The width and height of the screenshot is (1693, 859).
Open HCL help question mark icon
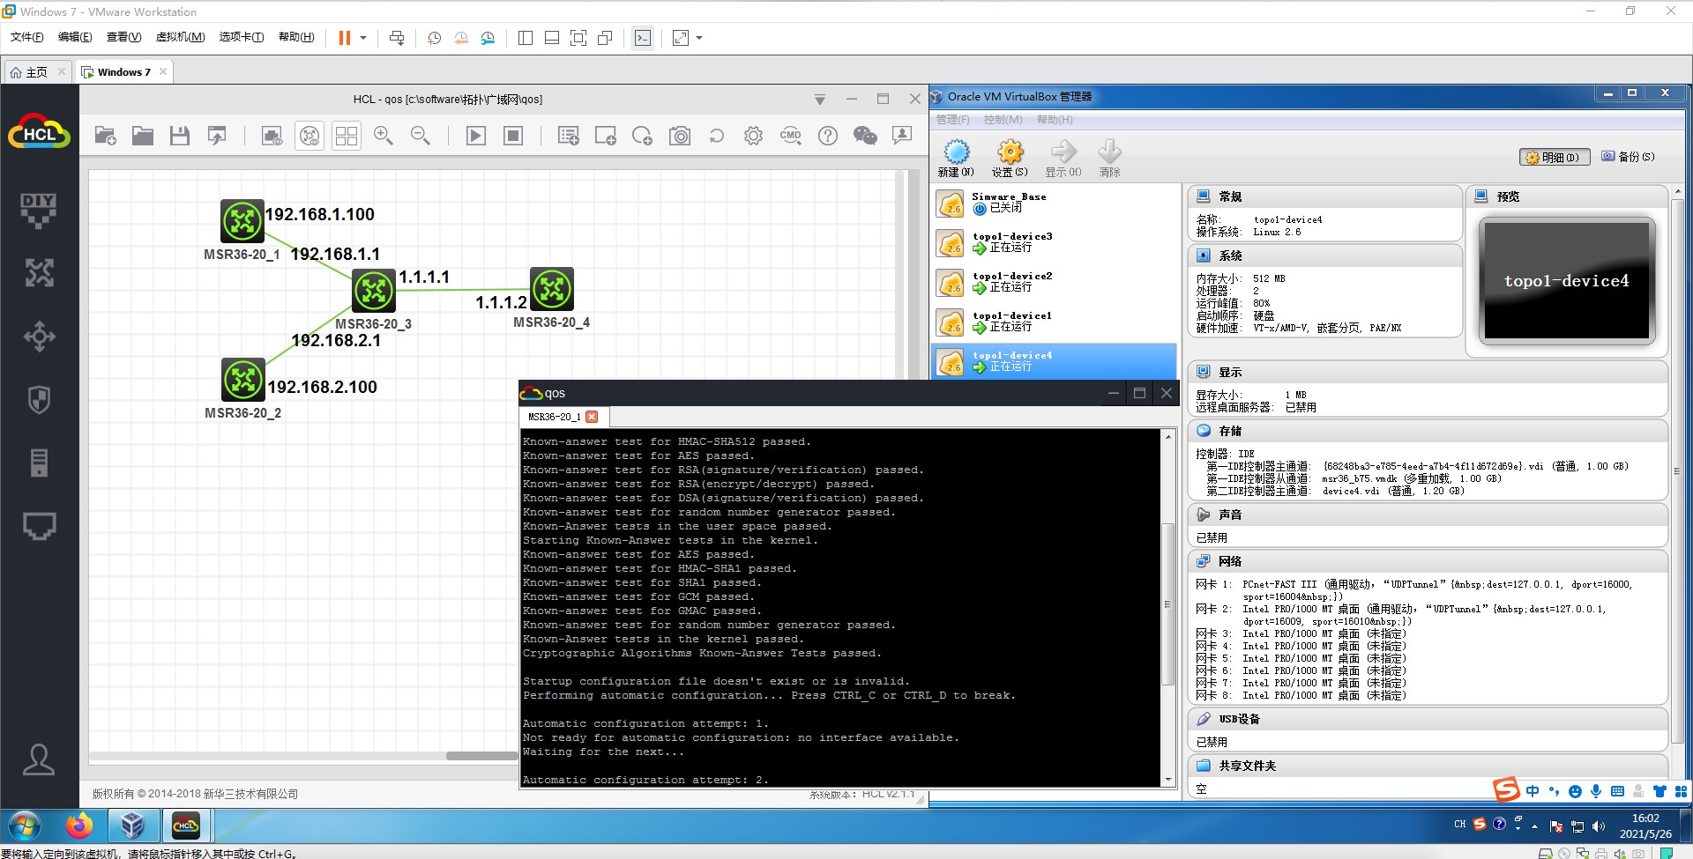point(828,136)
